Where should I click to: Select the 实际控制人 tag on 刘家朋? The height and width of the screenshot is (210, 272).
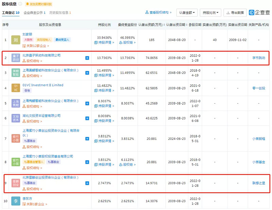44,40
